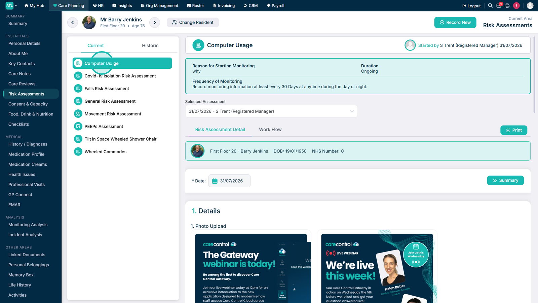This screenshot has width=538, height=303.
Task: Click the Record New button
Action: click(455, 23)
